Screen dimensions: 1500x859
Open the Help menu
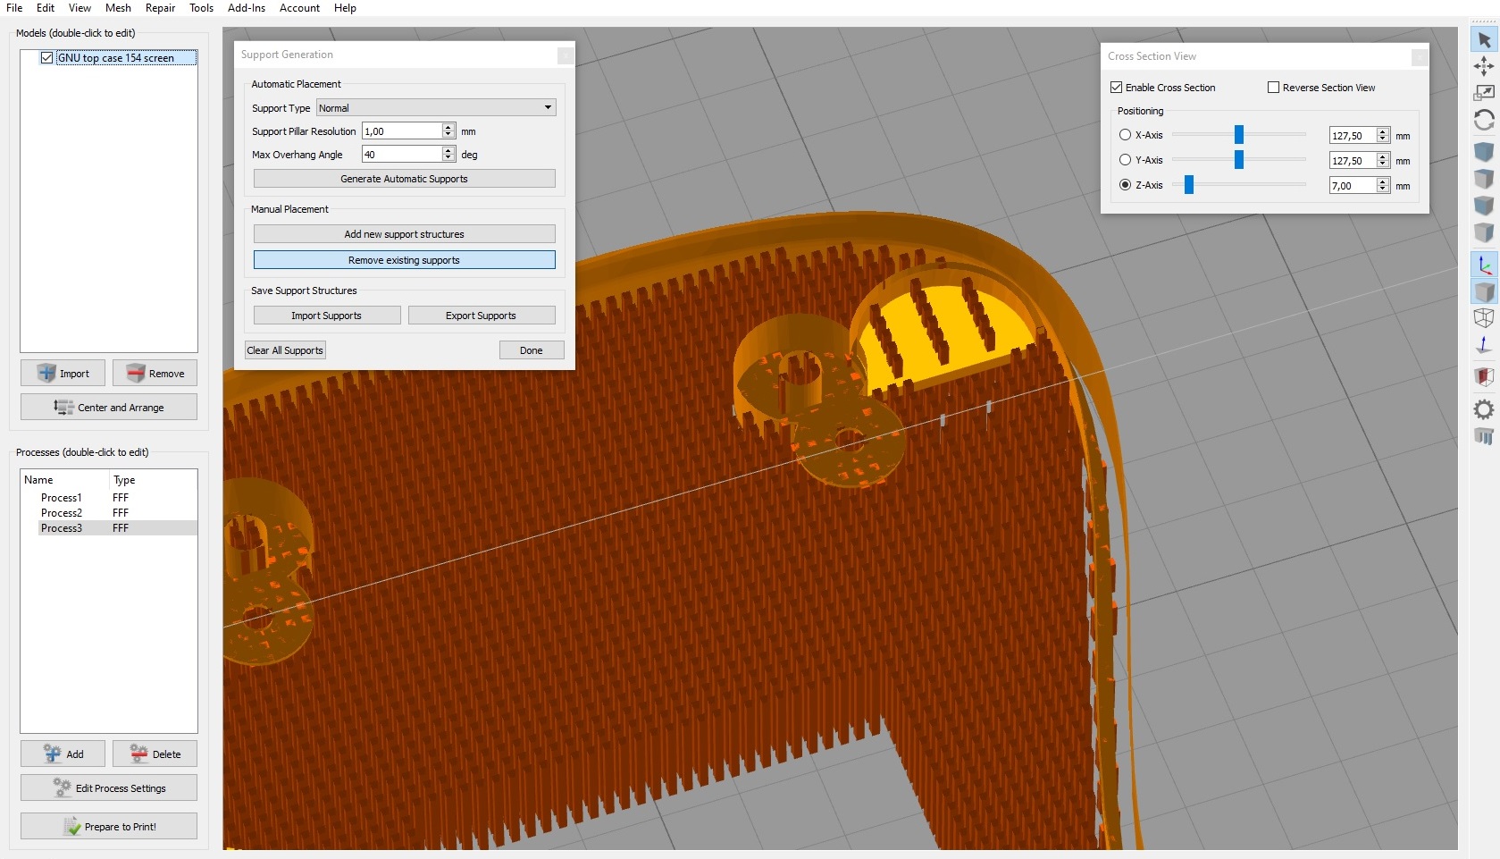tap(345, 8)
